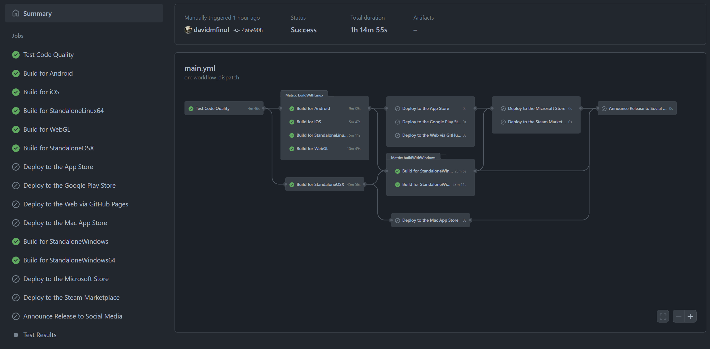The image size is (710, 349).
Task: Click the Summary home icon in the sidebar
Action: tap(16, 13)
